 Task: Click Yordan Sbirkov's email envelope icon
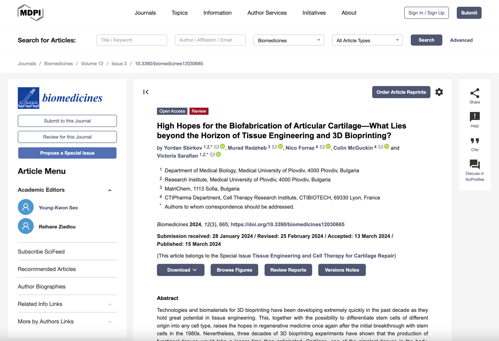(217, 147)
